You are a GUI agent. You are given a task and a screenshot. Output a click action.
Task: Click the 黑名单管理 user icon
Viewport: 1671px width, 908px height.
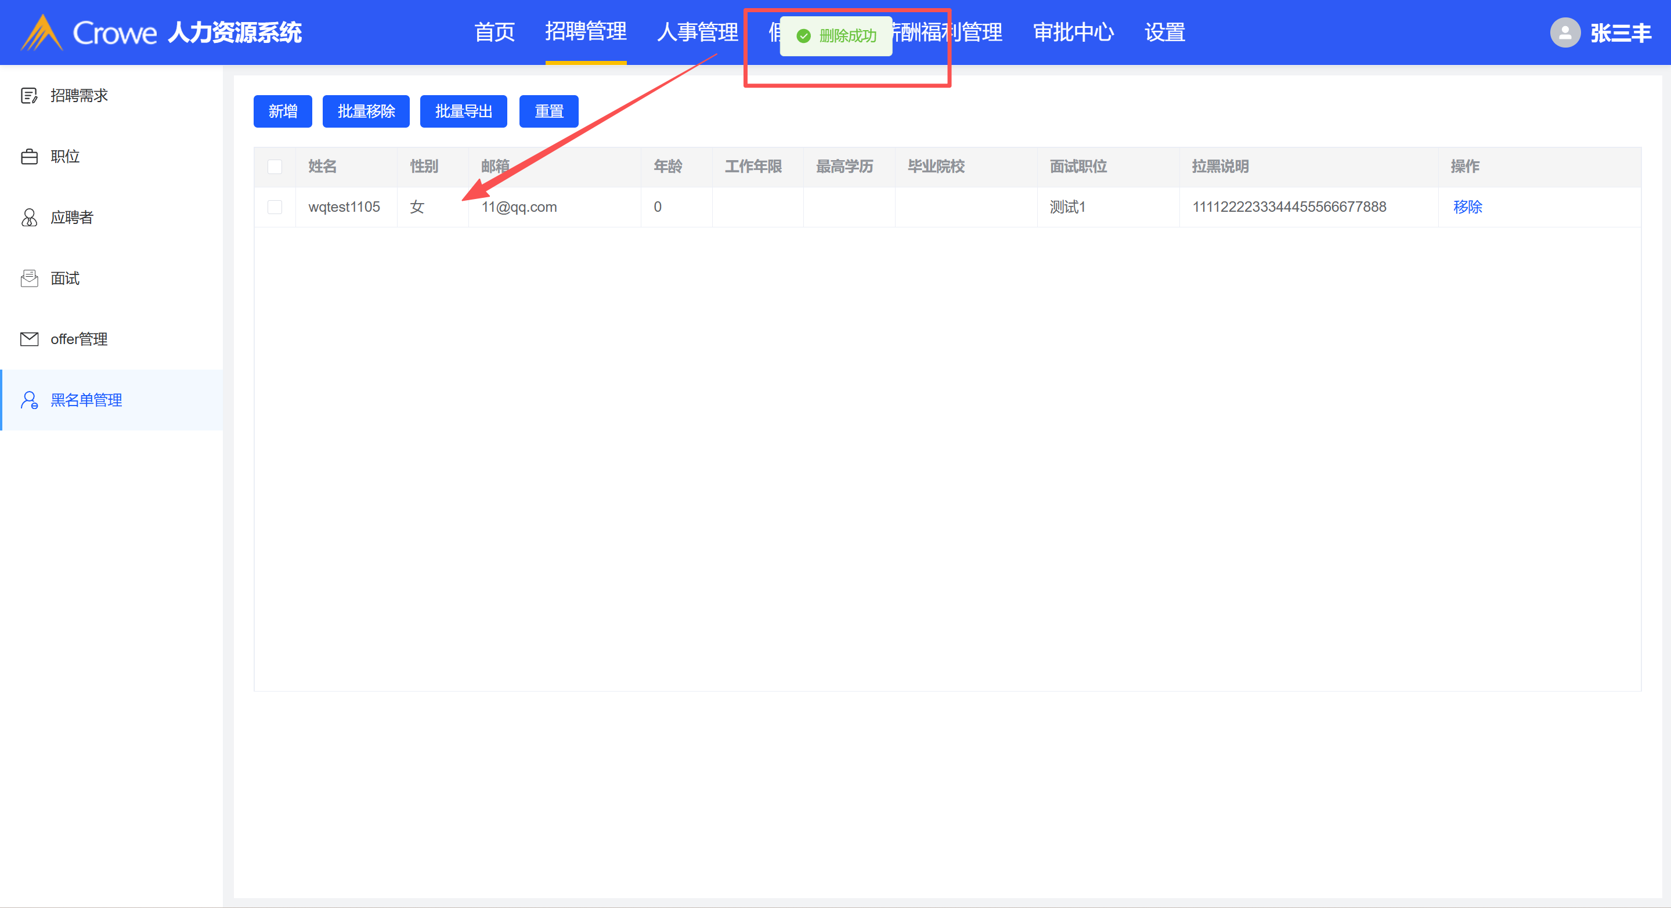[x=29, y=400]
